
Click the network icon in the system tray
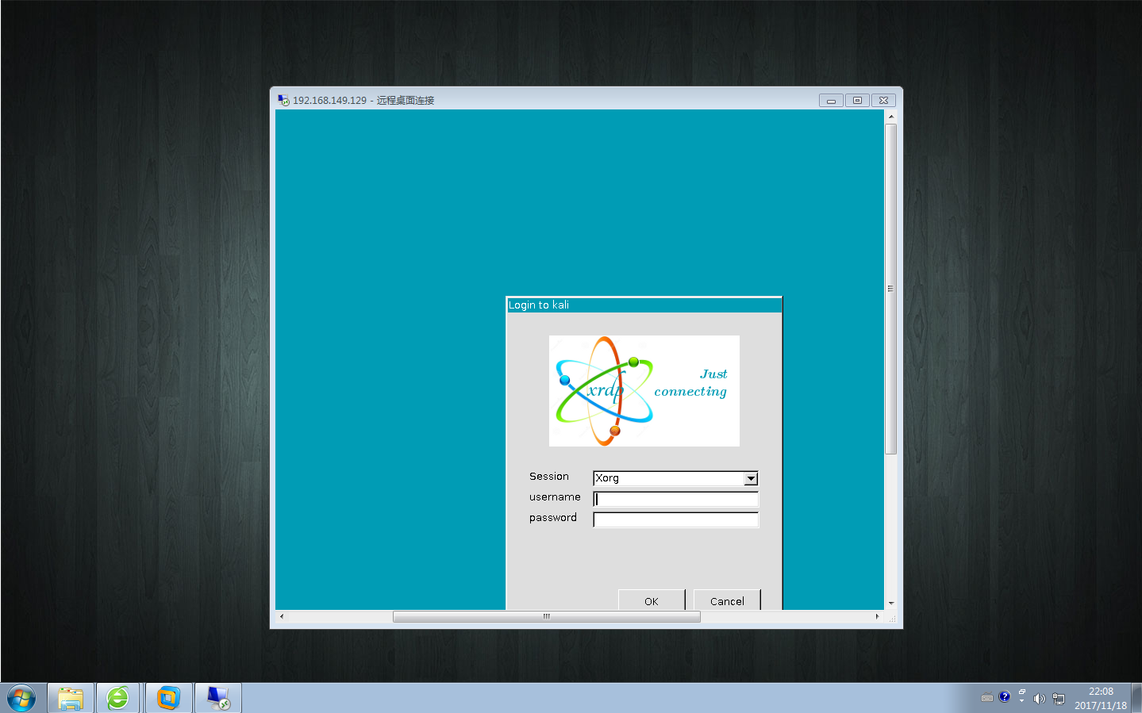coord(1059,698)
